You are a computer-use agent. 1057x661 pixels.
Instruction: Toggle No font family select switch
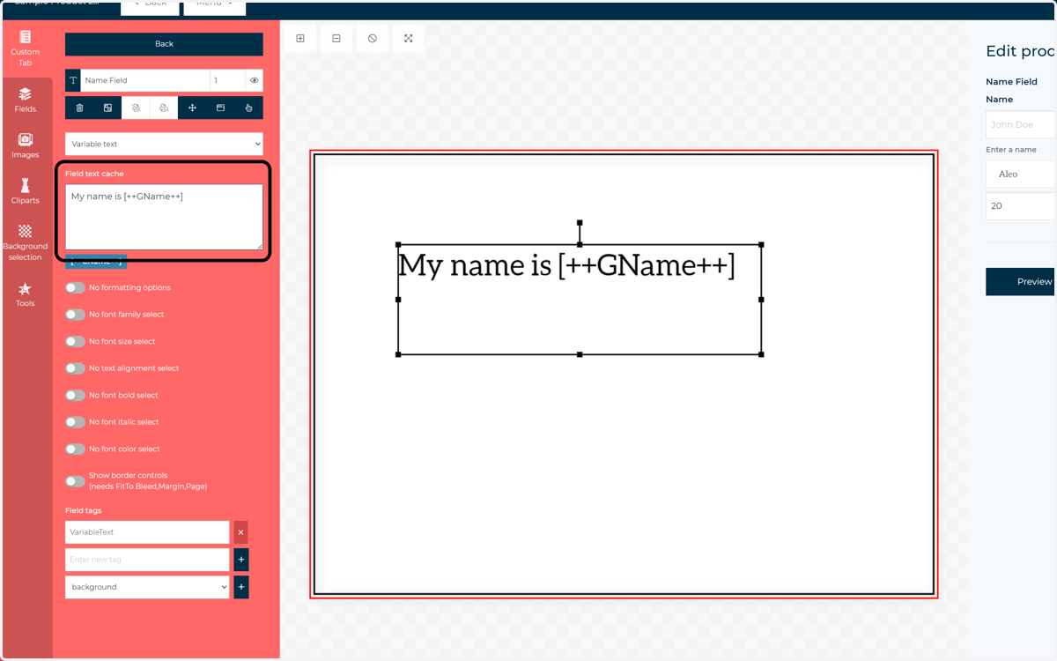[x=76, y=315]
